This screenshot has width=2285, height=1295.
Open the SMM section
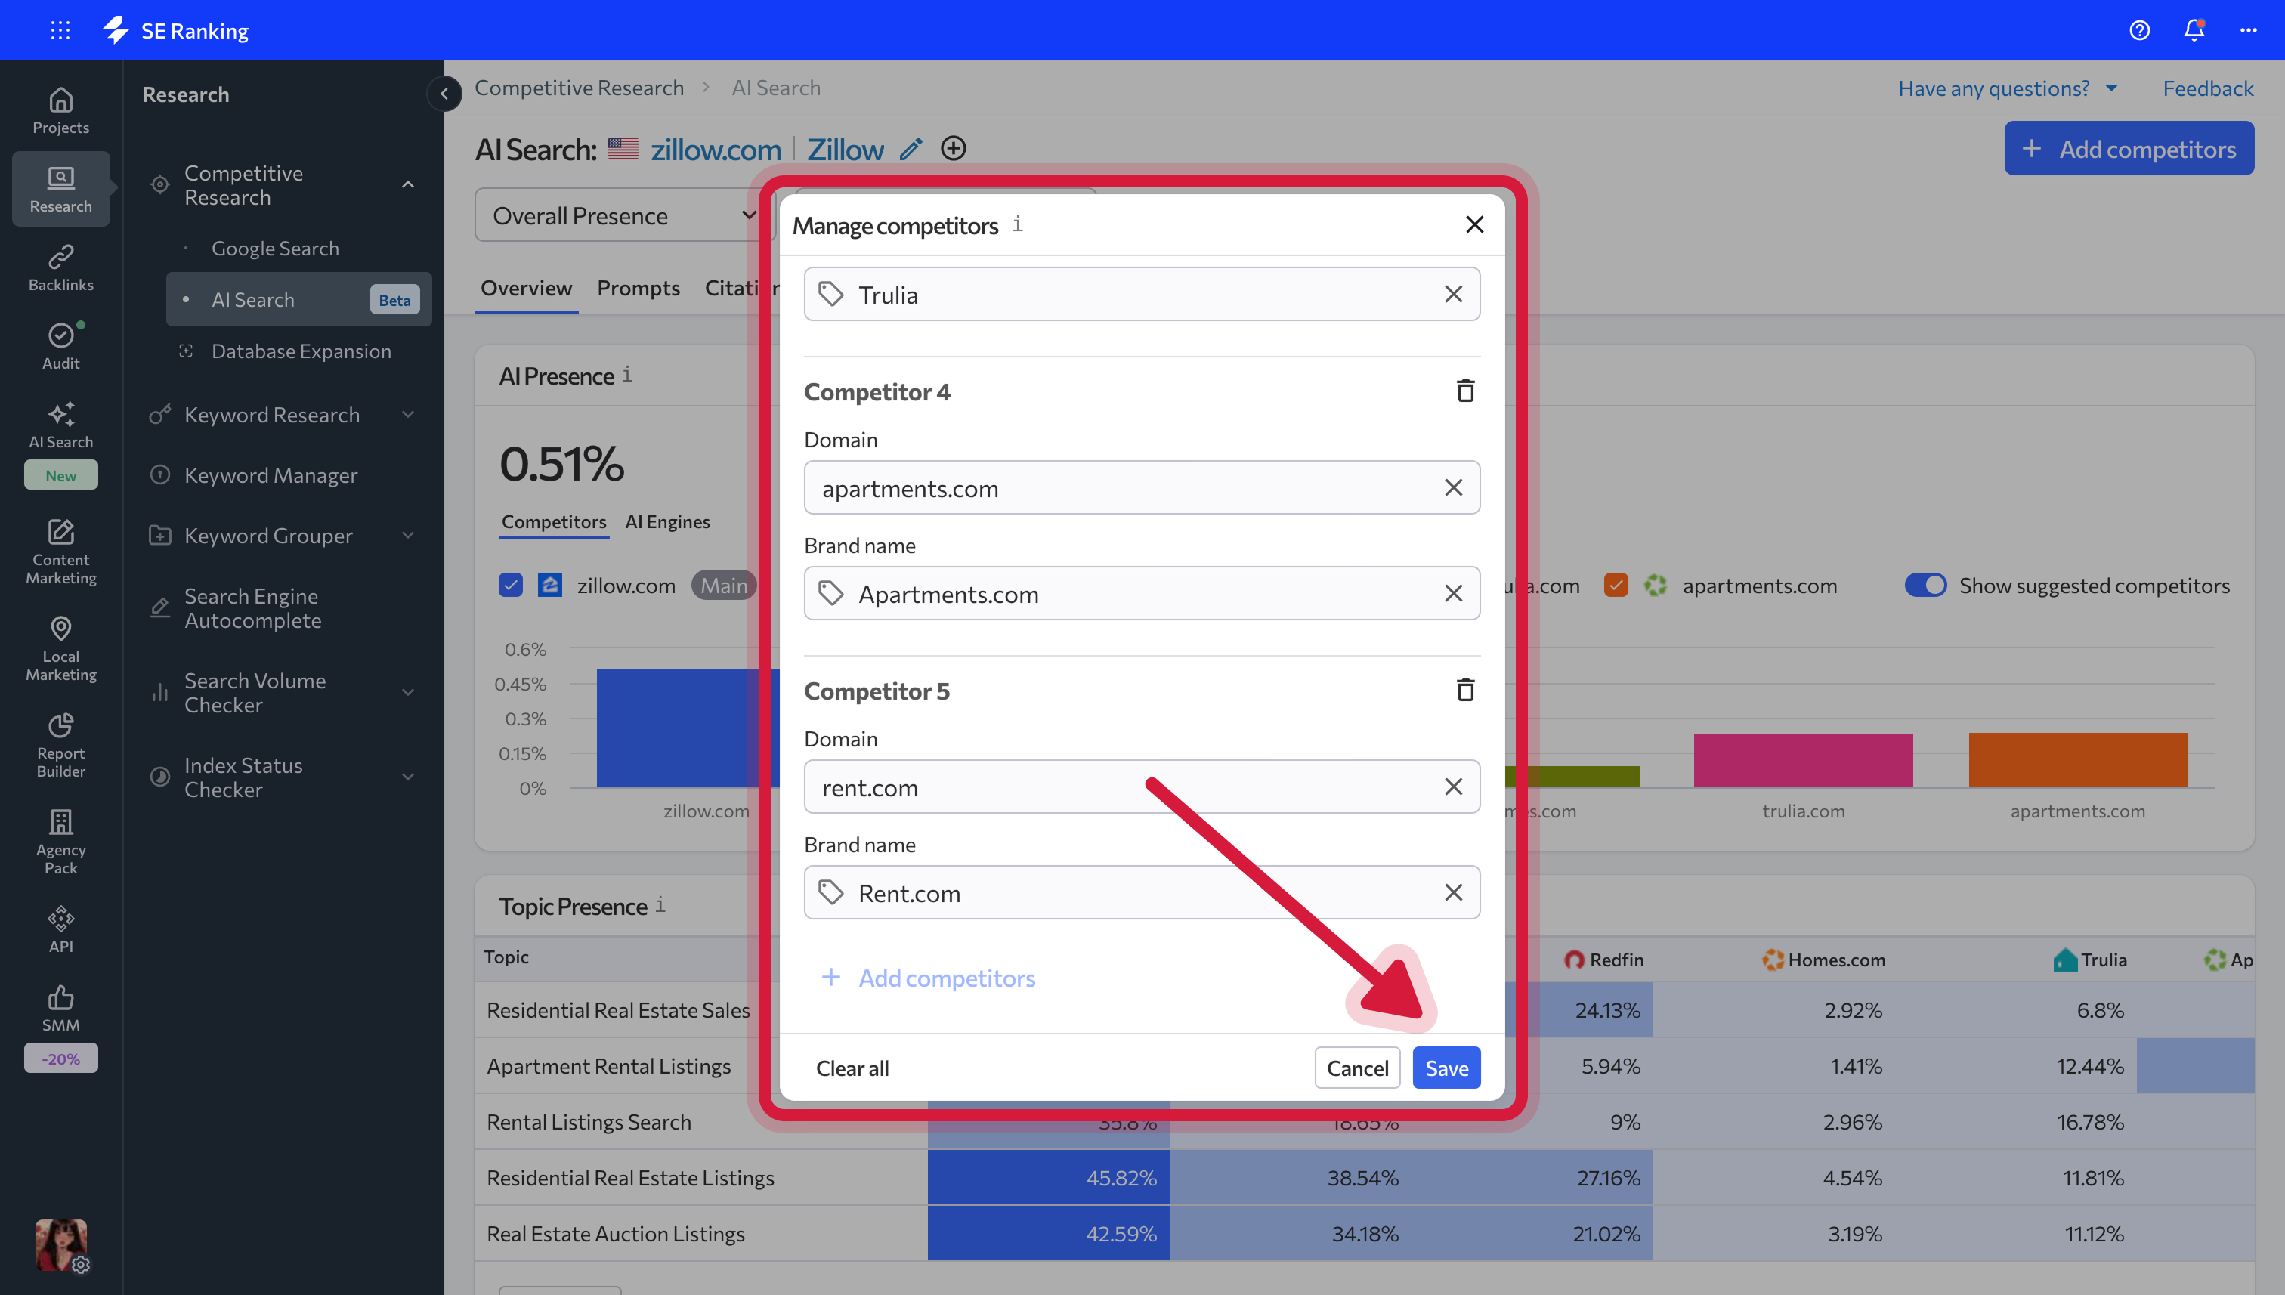tap(60, 1009)
